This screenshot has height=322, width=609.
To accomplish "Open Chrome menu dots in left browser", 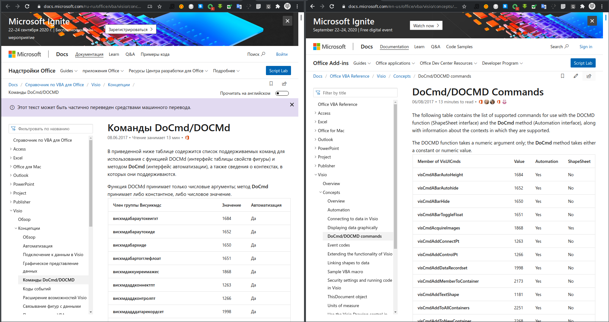I will coord(297,6).
